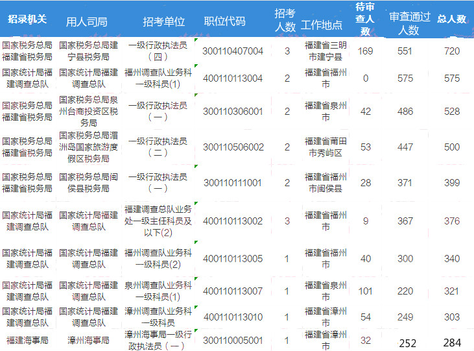Click the 总人数 column header
Screen dimensions: 474x351
tap(452, 19)
